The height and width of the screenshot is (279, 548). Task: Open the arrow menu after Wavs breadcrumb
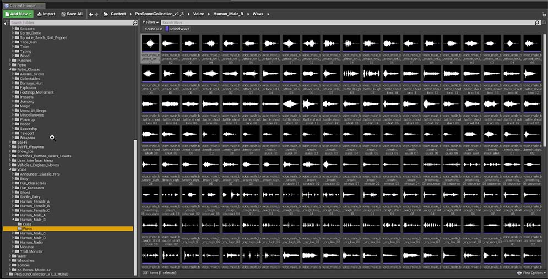tap(268, 14)
